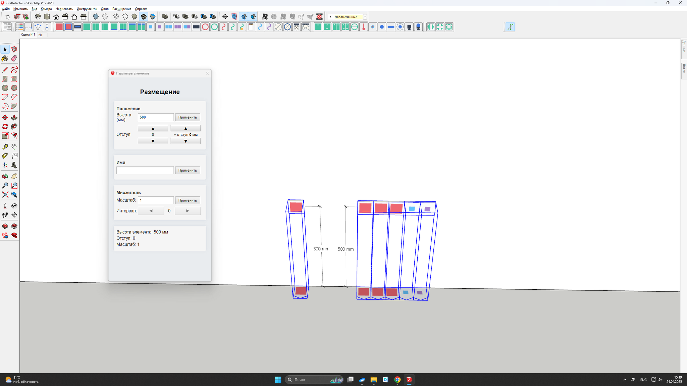Image resolution: width=687 pixels, height=386 pixels.
Task: Select the Eraser tool
Action: [14, 59]
